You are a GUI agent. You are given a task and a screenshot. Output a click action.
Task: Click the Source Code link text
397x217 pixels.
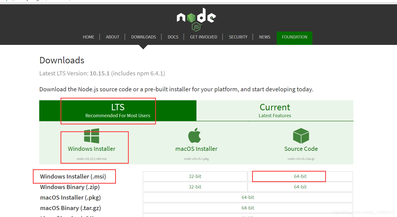tap(301, 149)
